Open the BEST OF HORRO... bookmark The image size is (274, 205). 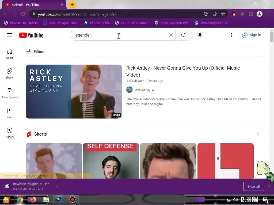tap(132, 23)
